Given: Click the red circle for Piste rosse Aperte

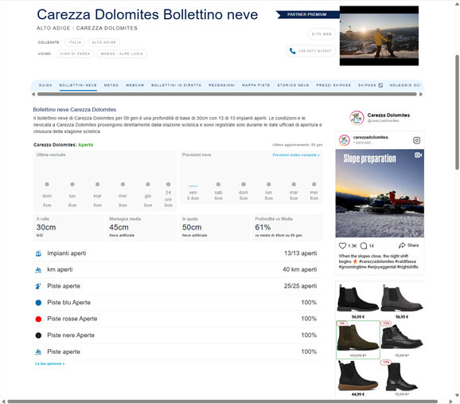Looking at the screenshot, I should pos(38,319).
